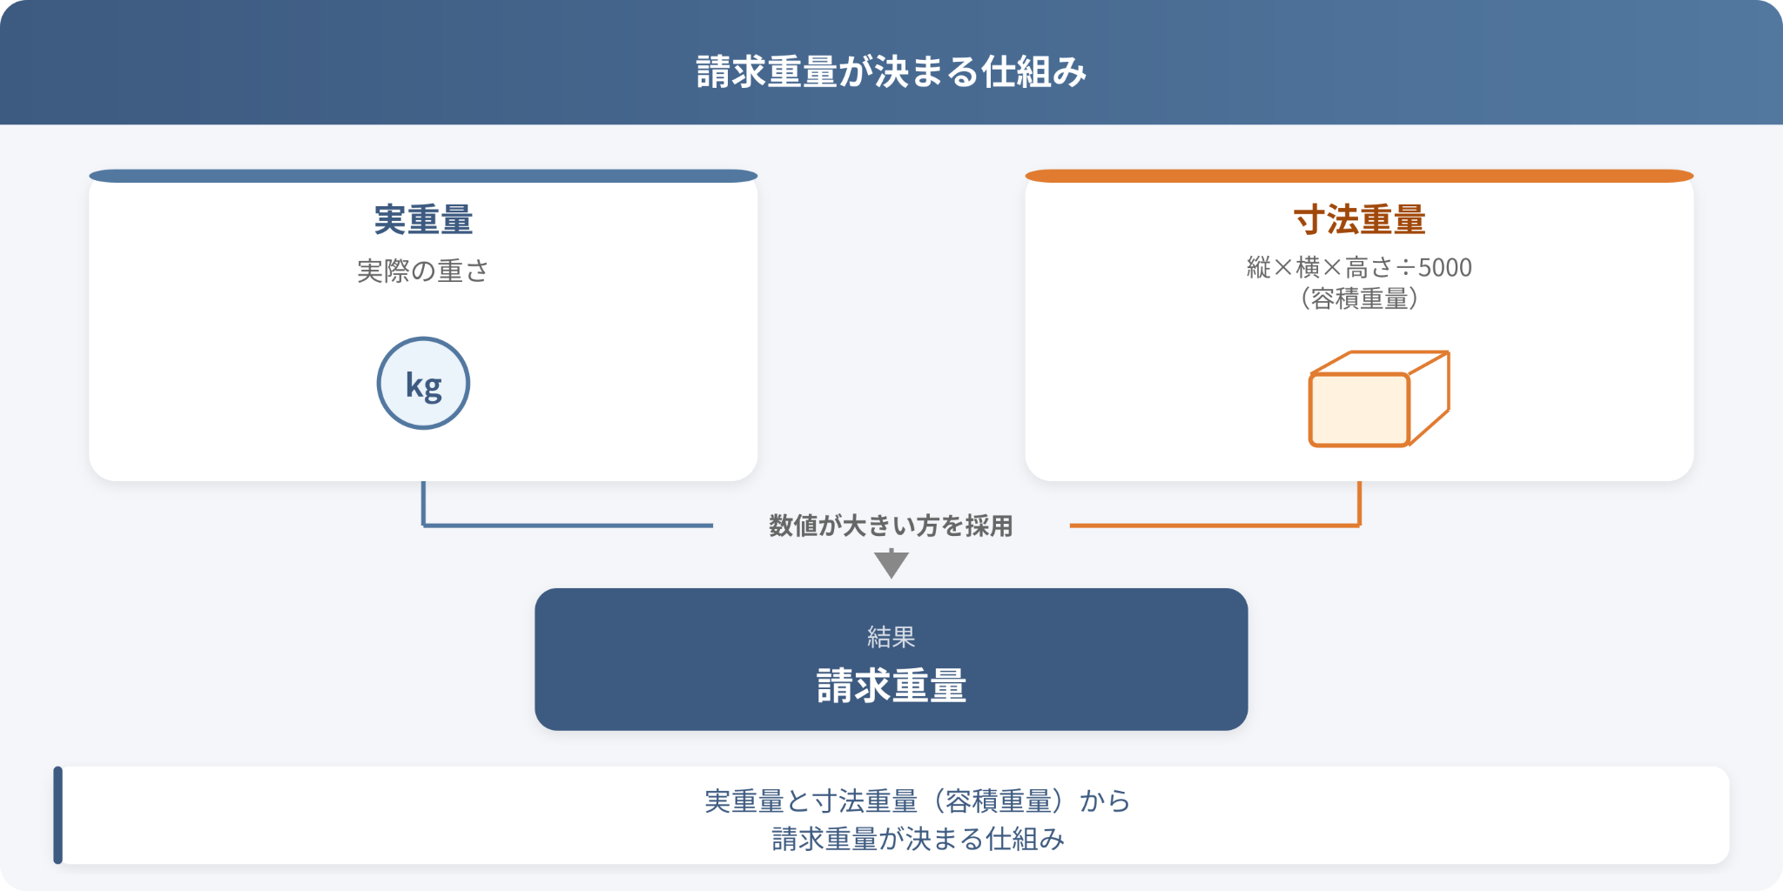The image size is (1783, 891).
Task: Click the 実際の重さ description
Action: [423, 271]
